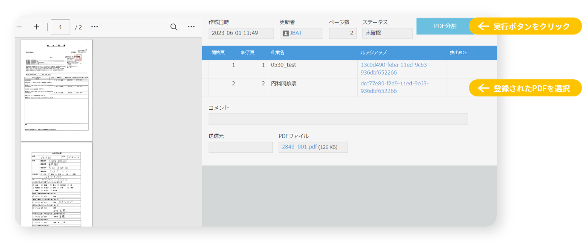Open the JBAT updater link
This screenshot has width=582, height=250.
pyautogui.click(x=296, y=33)
